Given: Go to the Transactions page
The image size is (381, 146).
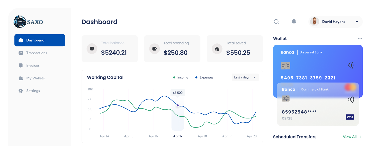Looking at the screenshot, I should (36, 53).
